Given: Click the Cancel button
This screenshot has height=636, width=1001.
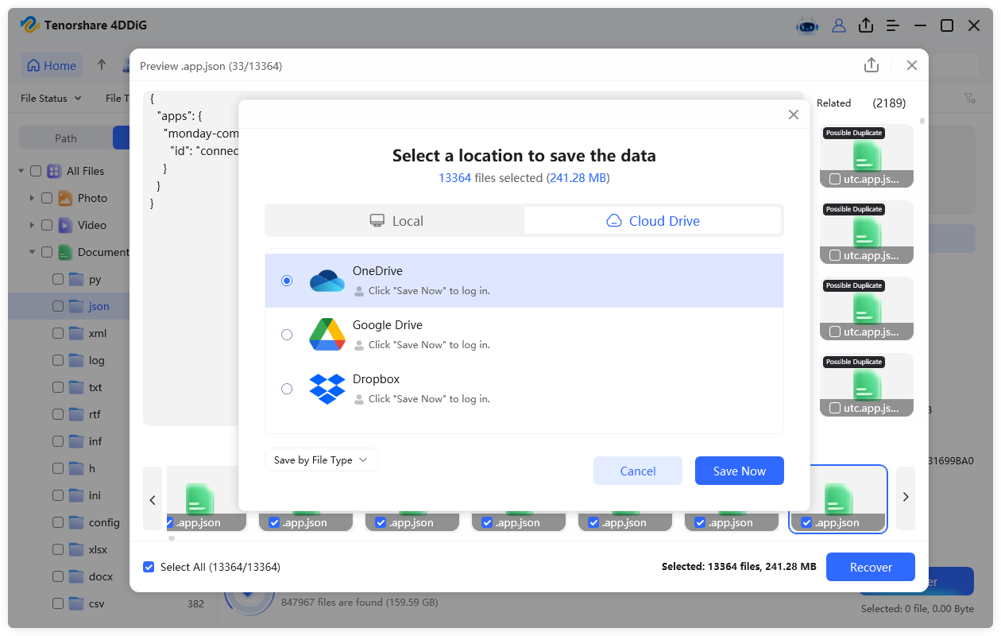Looking at the screenshot, I should [638, 471].
